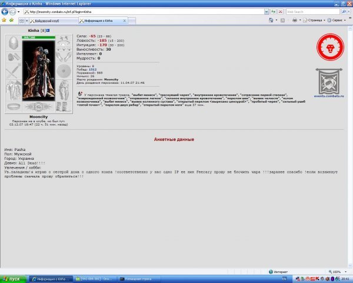Viewport: 353px width, 283px height.
Task: Click the belt slot at bottom left
Action: pyautogui.click(x=14, y=107)
